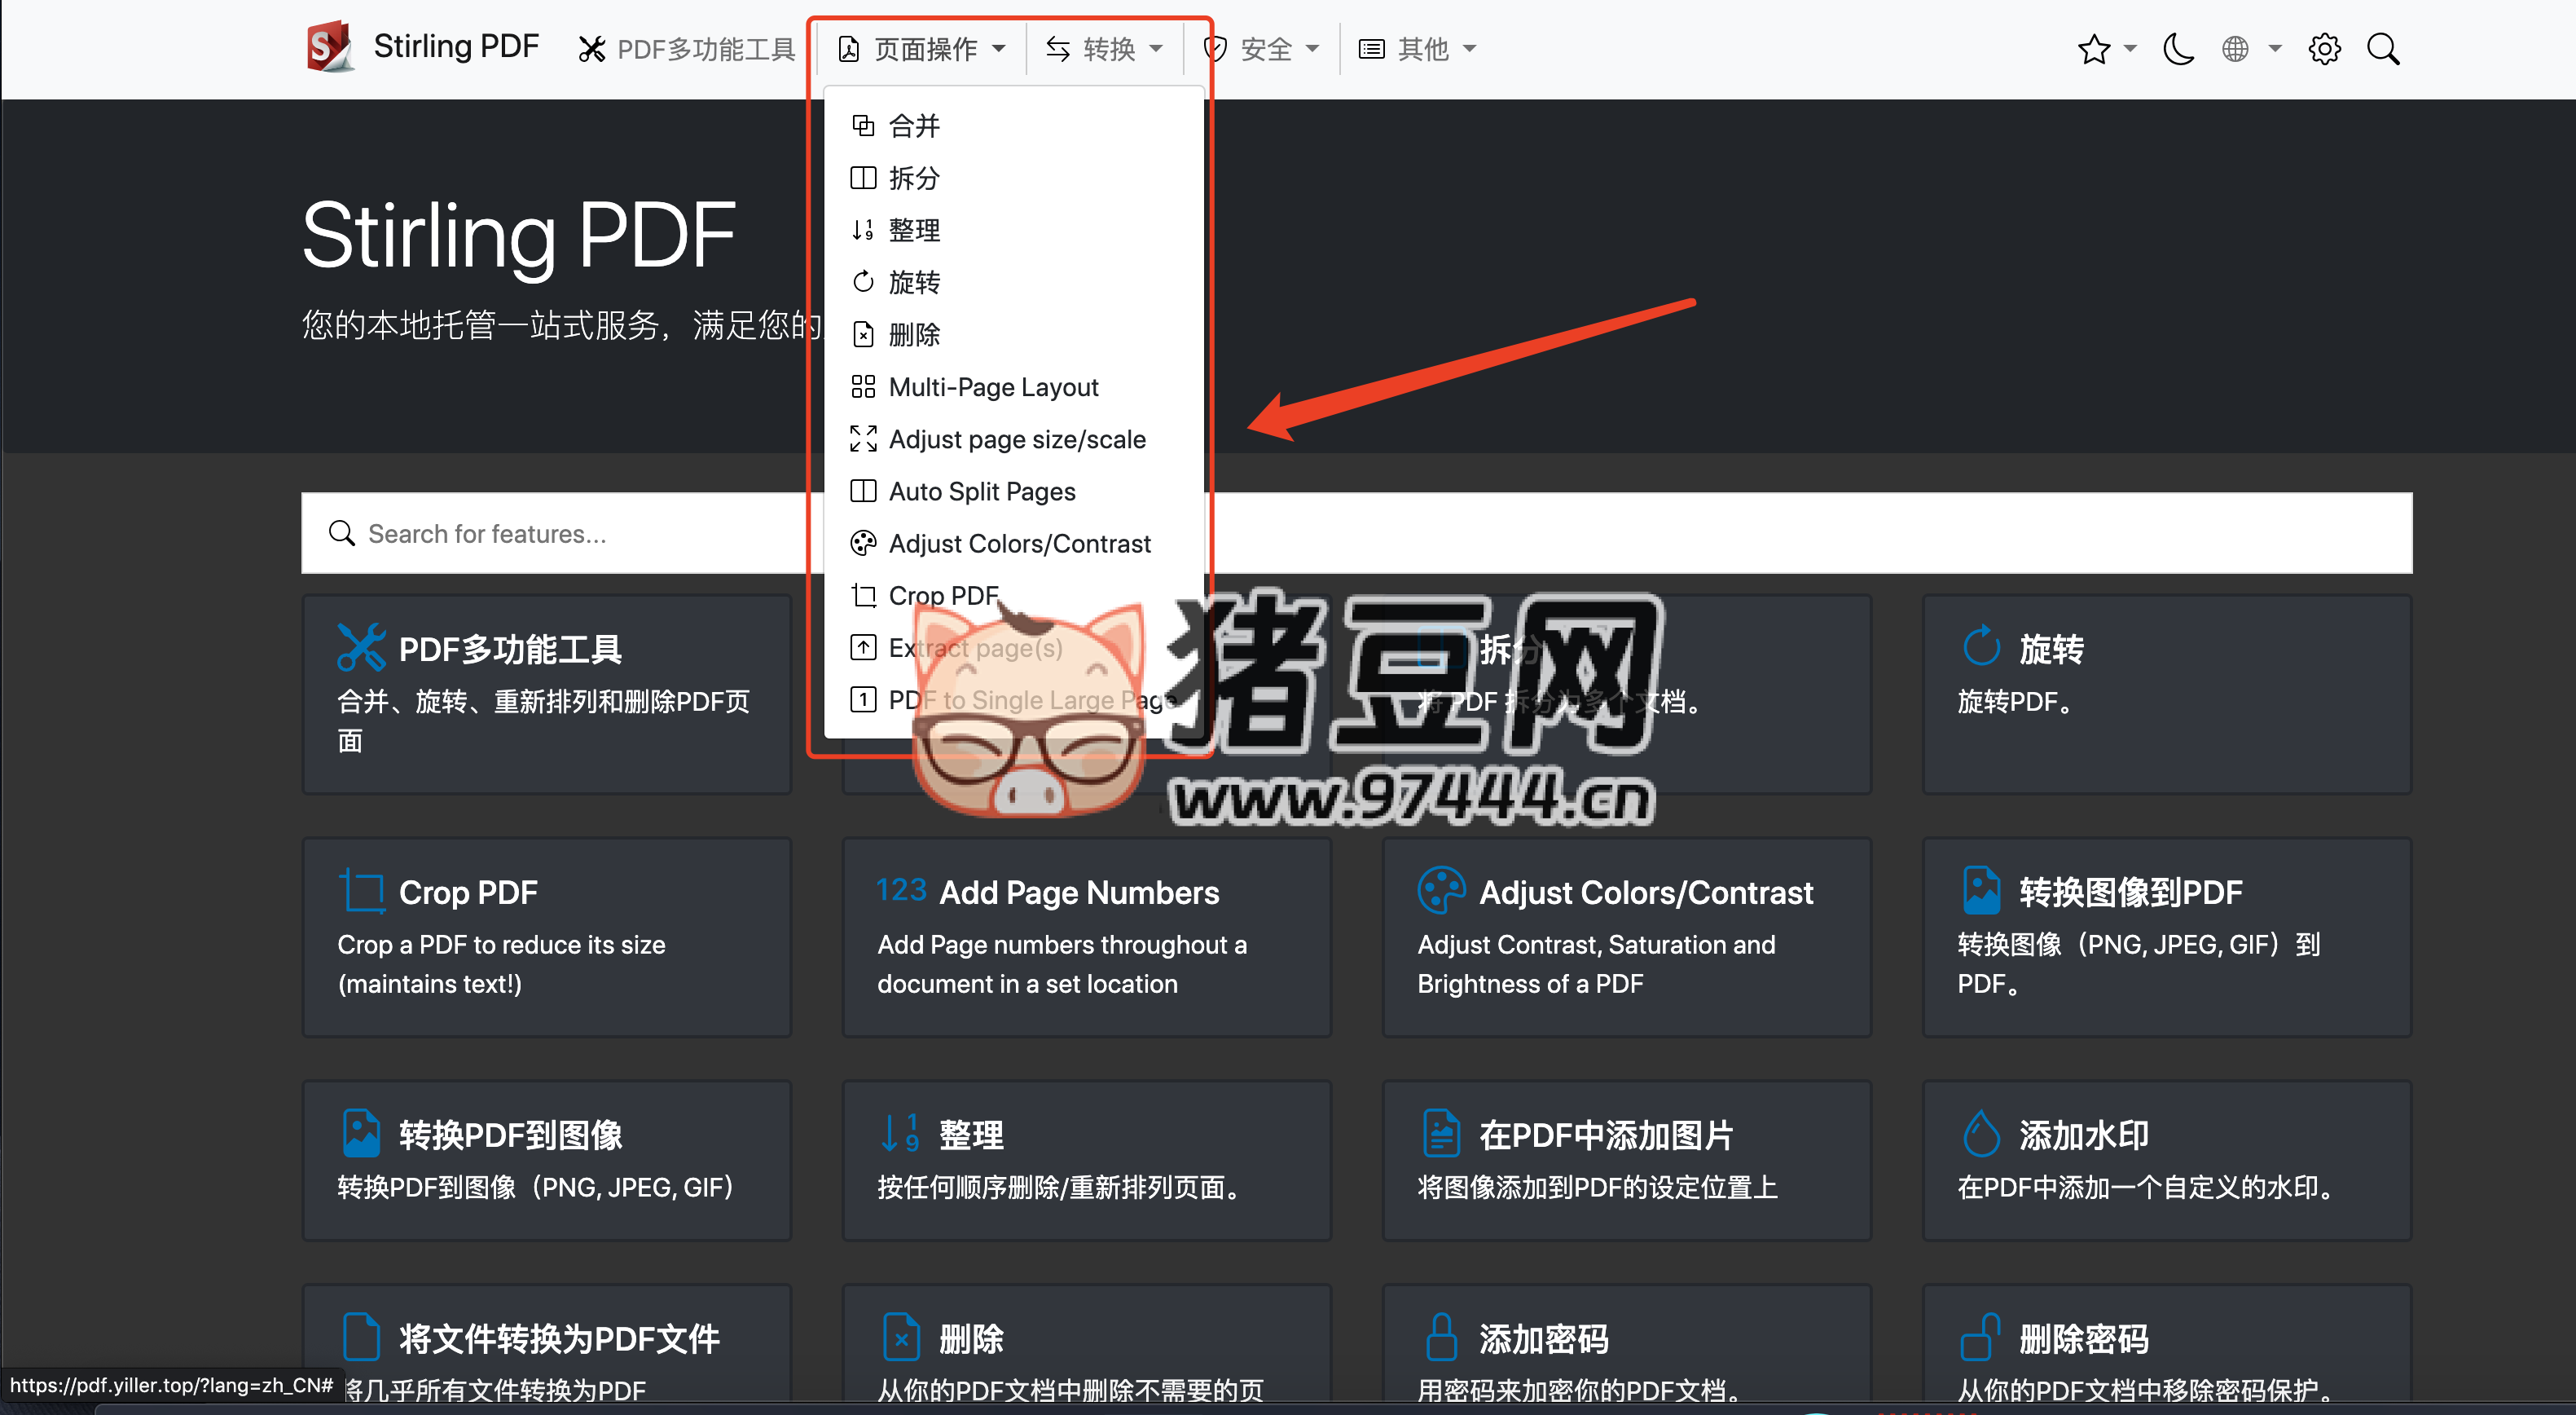Choose Auto Split Pages menu entry

(1014, 492)
